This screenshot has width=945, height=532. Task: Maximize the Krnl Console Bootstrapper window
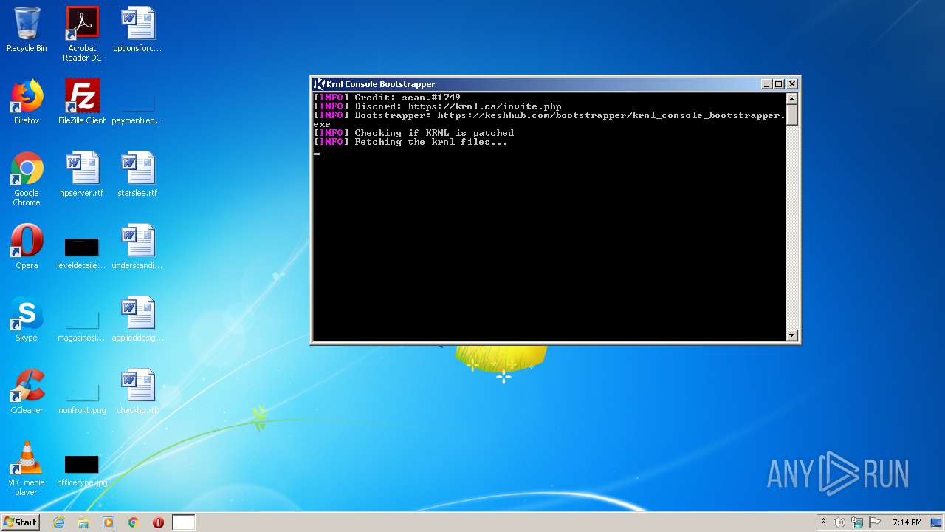pyautogui.click(x=778, y=84)
